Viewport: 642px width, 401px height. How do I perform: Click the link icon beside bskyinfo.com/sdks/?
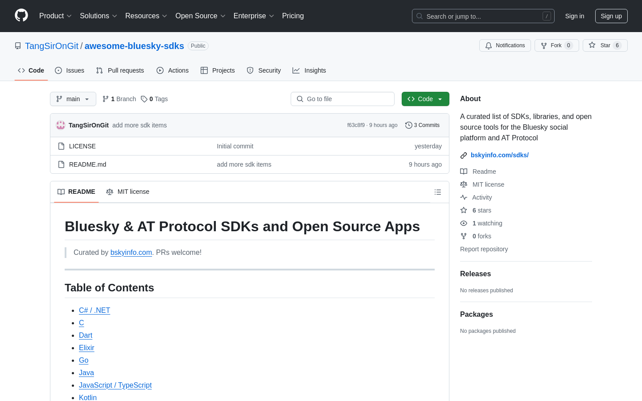tap(464, 155)
